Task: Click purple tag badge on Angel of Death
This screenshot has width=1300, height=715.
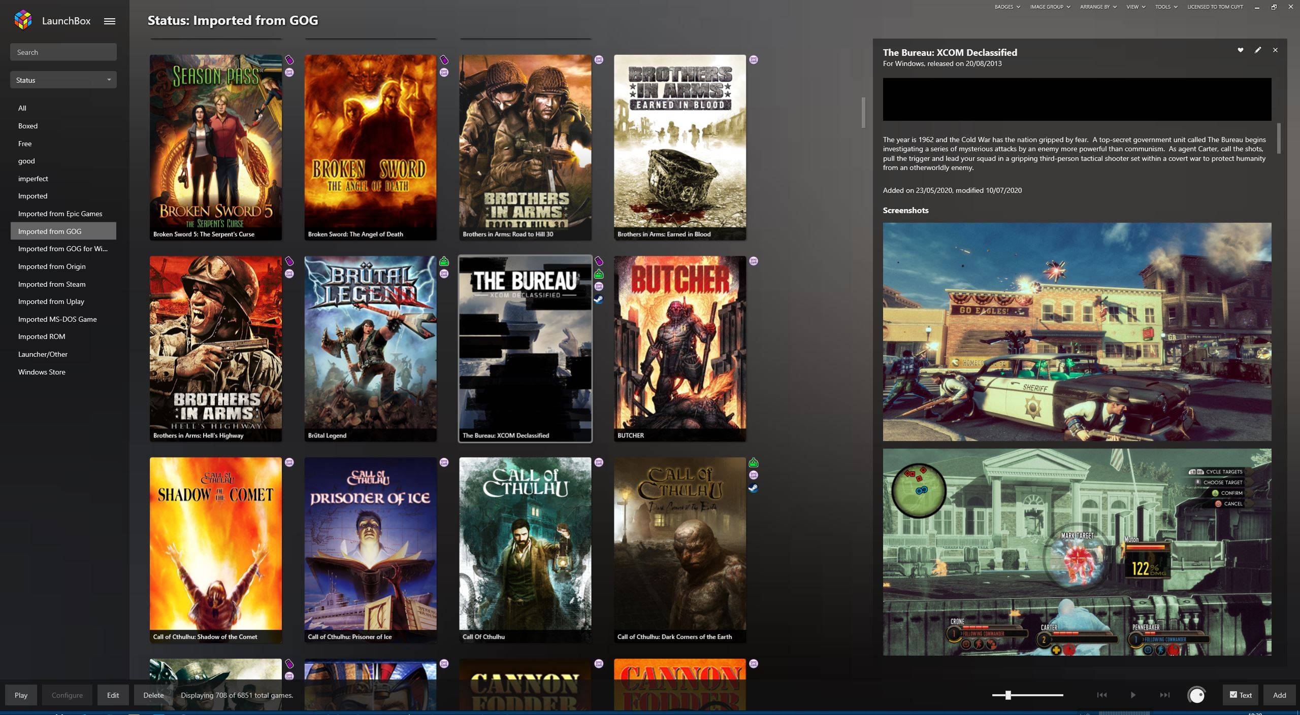Action: (x=444, y=60)
